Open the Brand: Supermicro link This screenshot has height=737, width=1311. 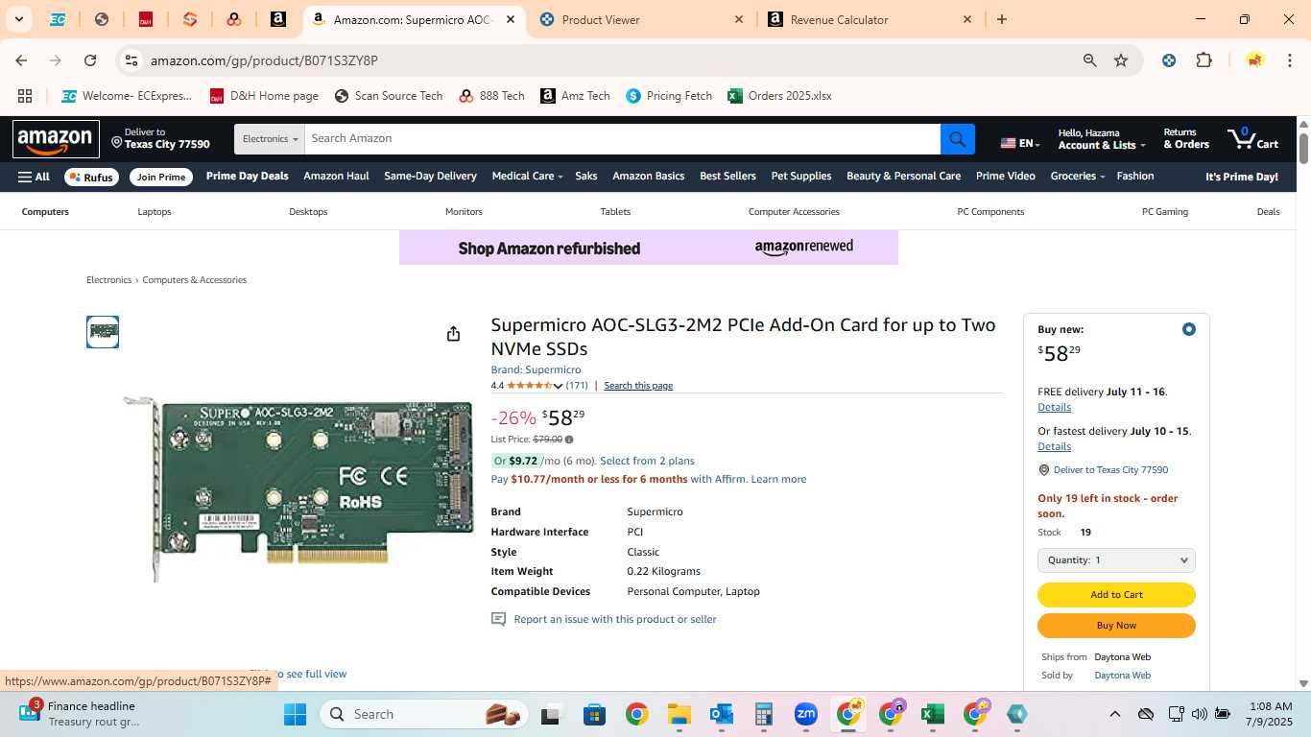(536, 370)
